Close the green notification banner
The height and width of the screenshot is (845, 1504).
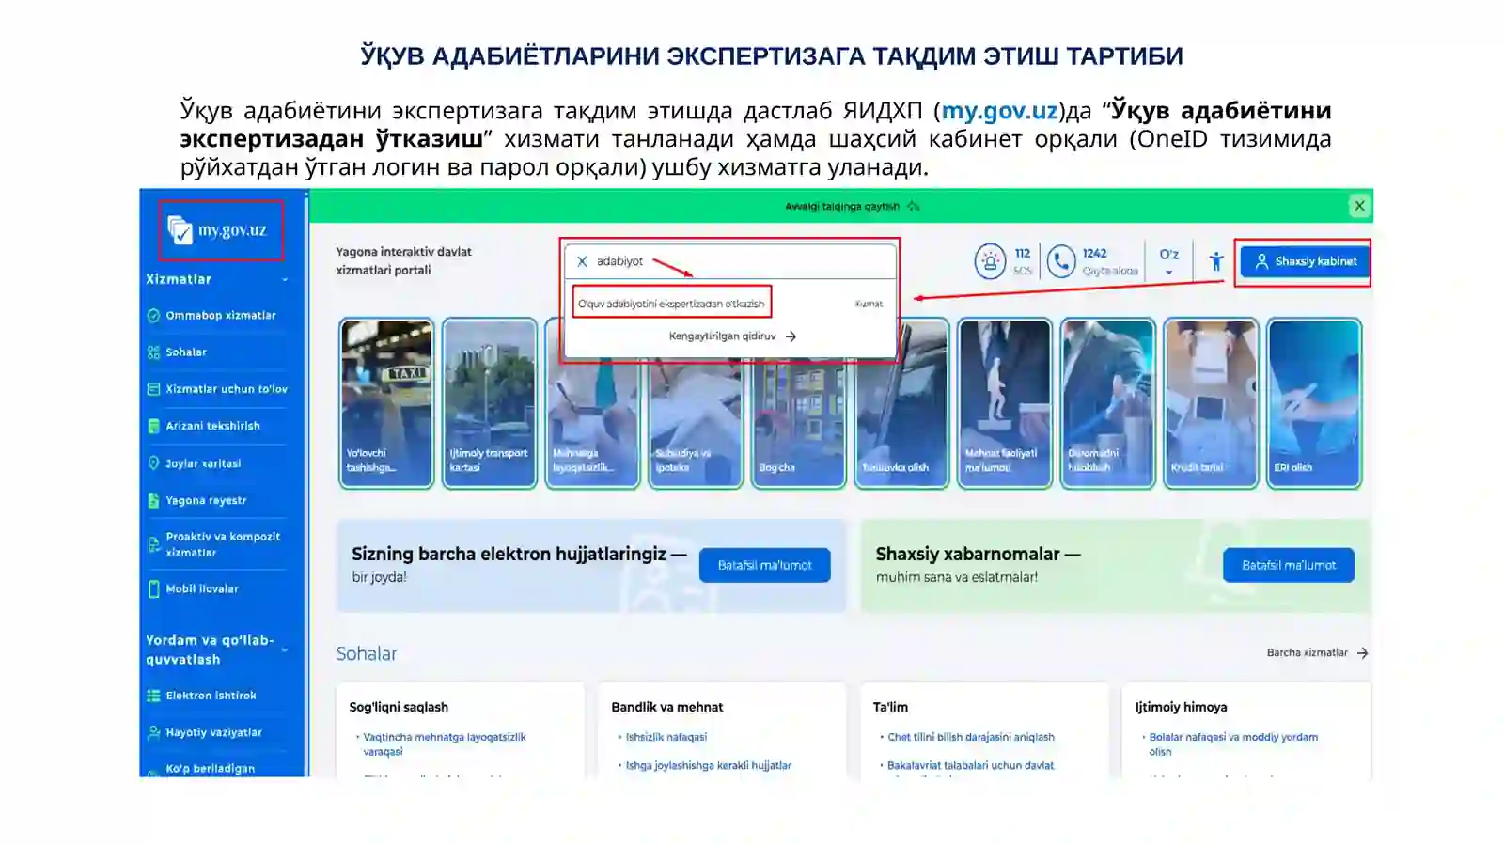point(1359,206)
